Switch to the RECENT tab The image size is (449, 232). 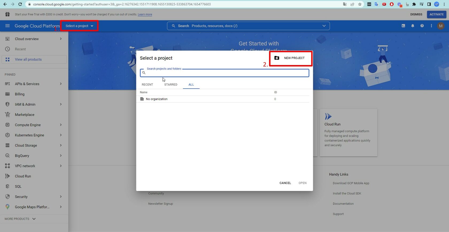[147, 85]
